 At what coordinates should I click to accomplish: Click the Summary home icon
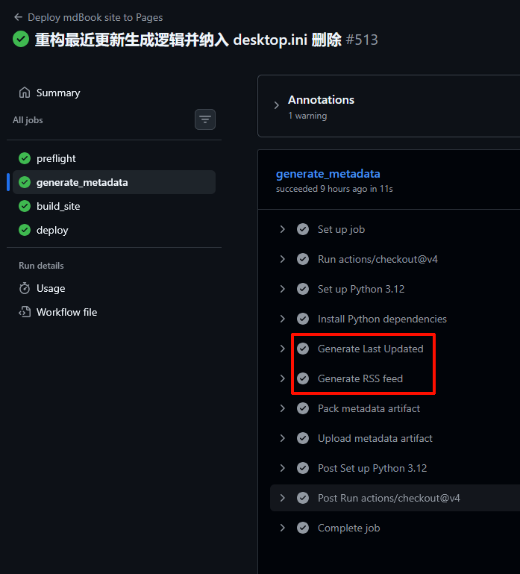click(x=25, y=93)
